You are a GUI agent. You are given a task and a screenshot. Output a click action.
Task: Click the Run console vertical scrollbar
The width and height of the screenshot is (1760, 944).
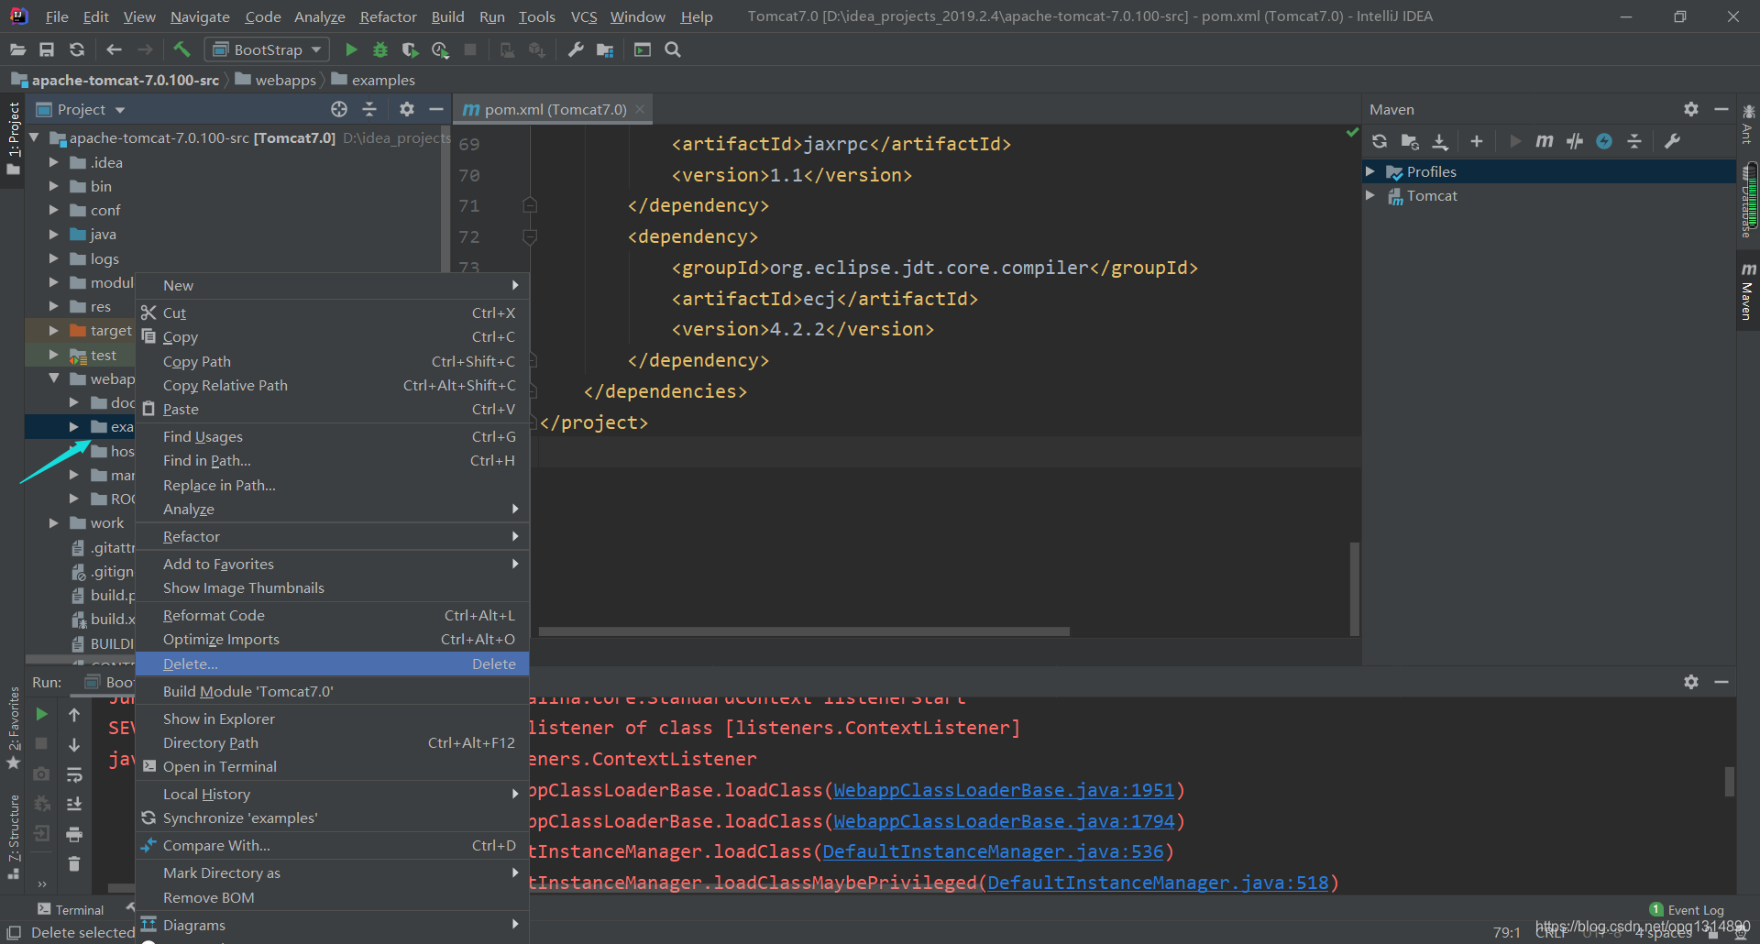pyautogui.click(x=1729, y=782)
